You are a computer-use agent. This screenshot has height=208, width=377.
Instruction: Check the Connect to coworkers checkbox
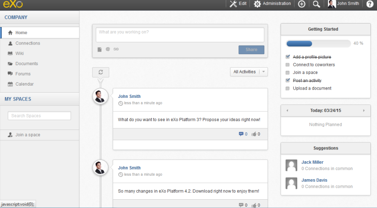tap(288, 65)
